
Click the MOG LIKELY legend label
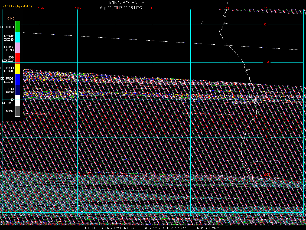point(8,59)
